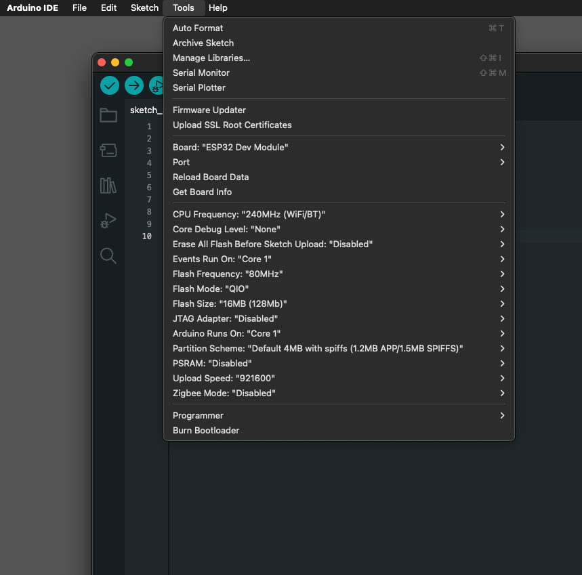Image resolution: width=582 pixels, height=575 pixels.
Task: Expand the Port submenu
Action: click(339, 162)
